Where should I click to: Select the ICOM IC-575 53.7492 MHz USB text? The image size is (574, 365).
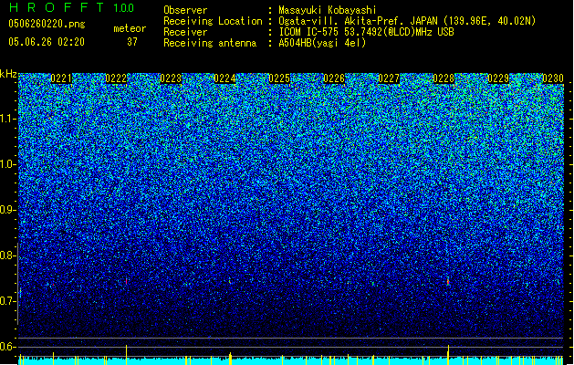[367, 32]
